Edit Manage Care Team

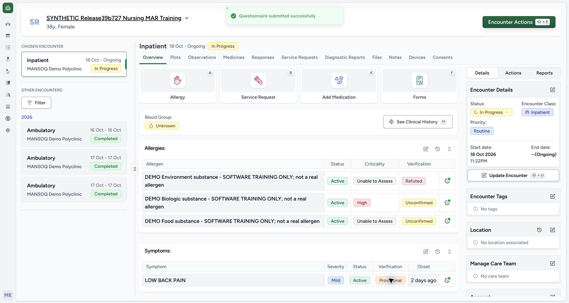(x=553, y=264)
